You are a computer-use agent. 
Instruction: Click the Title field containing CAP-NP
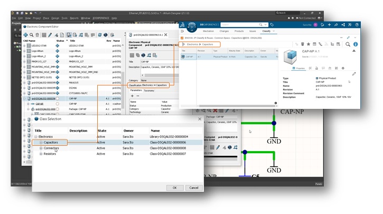160,62
